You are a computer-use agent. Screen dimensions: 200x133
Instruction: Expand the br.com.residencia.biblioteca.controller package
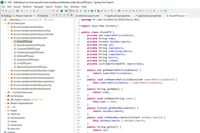click(x=8, y=34)
